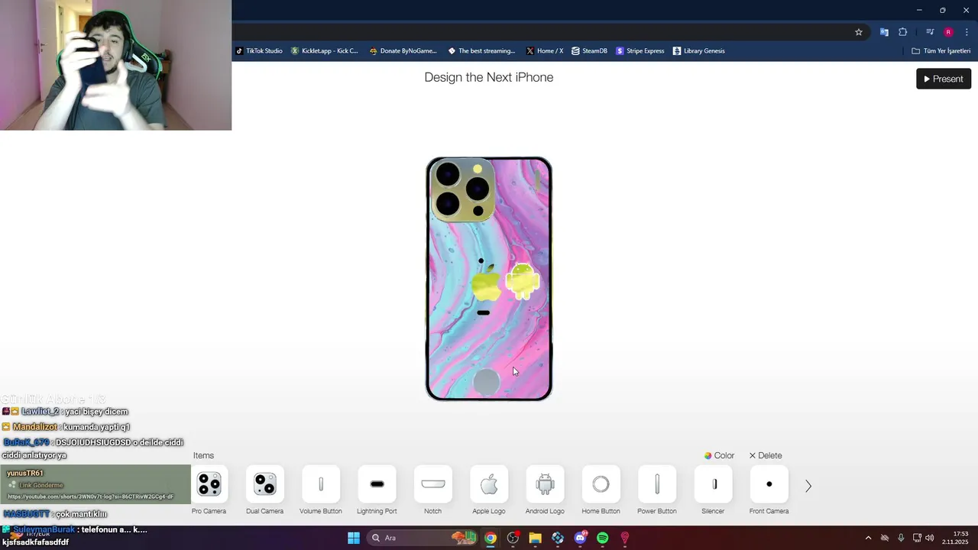Screen dimensions: 978x550
Task: Add a Dual Camera item
Action: click(x=264, y=484)
